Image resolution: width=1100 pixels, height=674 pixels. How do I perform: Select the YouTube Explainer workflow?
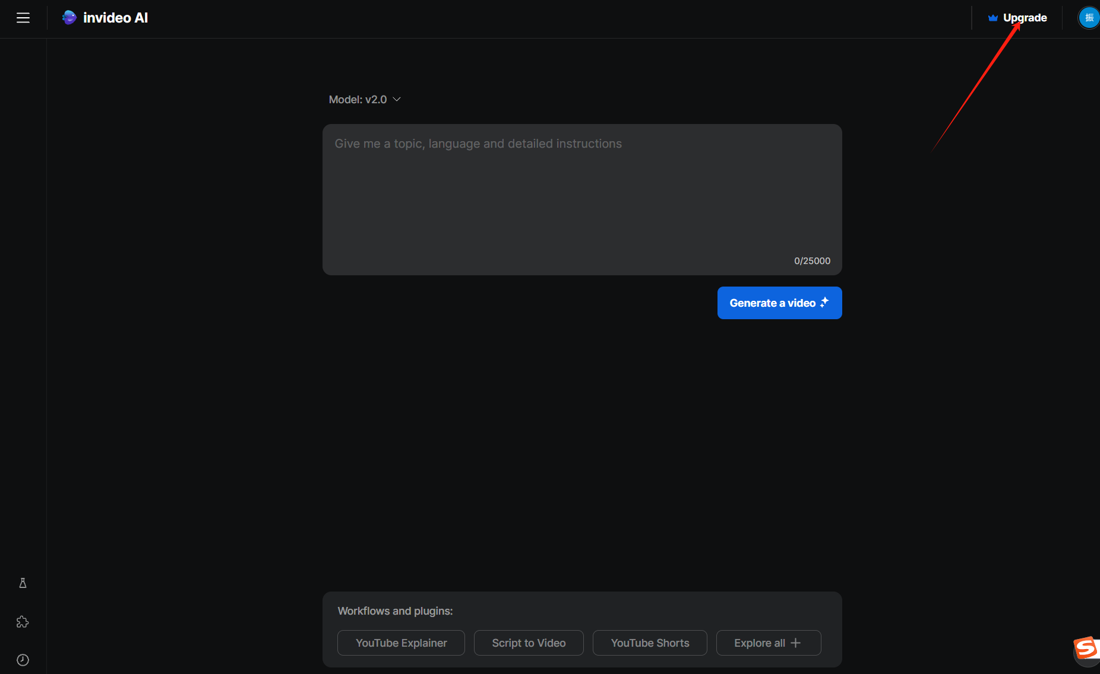[401, 643]
